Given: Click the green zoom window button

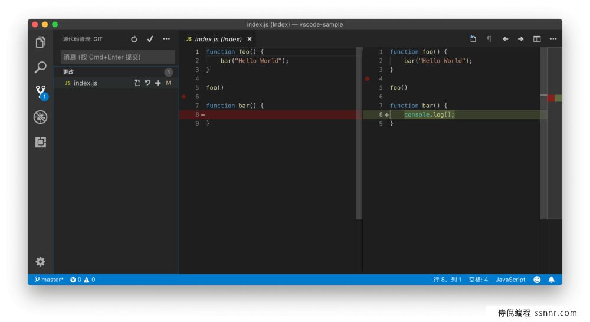Looking at the screenshot, I should click(x=55, y=24).
